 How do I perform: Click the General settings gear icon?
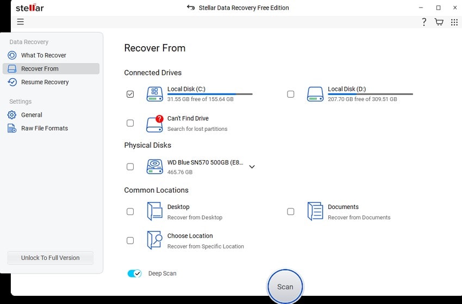tap(12, 115)
